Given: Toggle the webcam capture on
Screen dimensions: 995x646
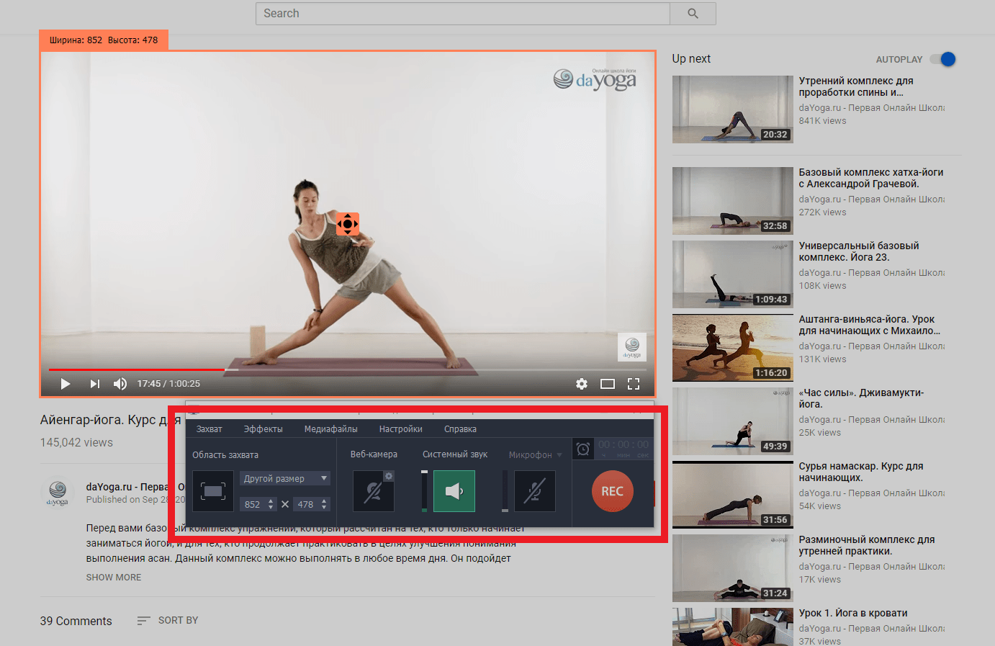Looking at the screenshot, I should click(374, 491).
